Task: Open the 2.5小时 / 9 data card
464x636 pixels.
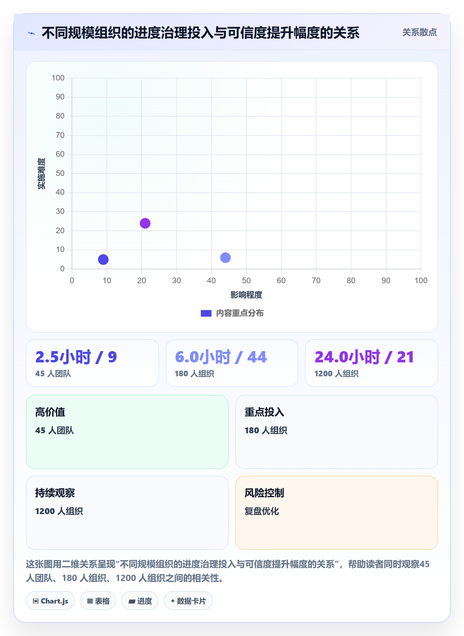Action: 92,363
